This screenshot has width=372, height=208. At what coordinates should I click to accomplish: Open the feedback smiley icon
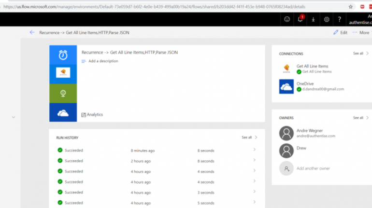click(x=287, y=19)
